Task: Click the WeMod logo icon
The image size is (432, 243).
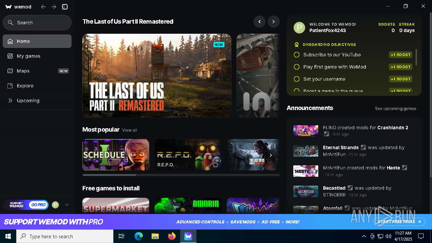Action: point(8,7)
